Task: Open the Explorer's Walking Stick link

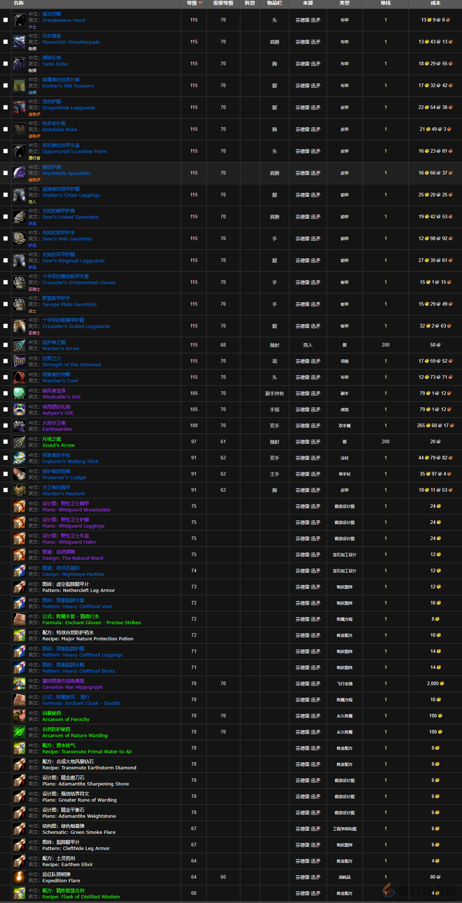Action: [70, 462]
